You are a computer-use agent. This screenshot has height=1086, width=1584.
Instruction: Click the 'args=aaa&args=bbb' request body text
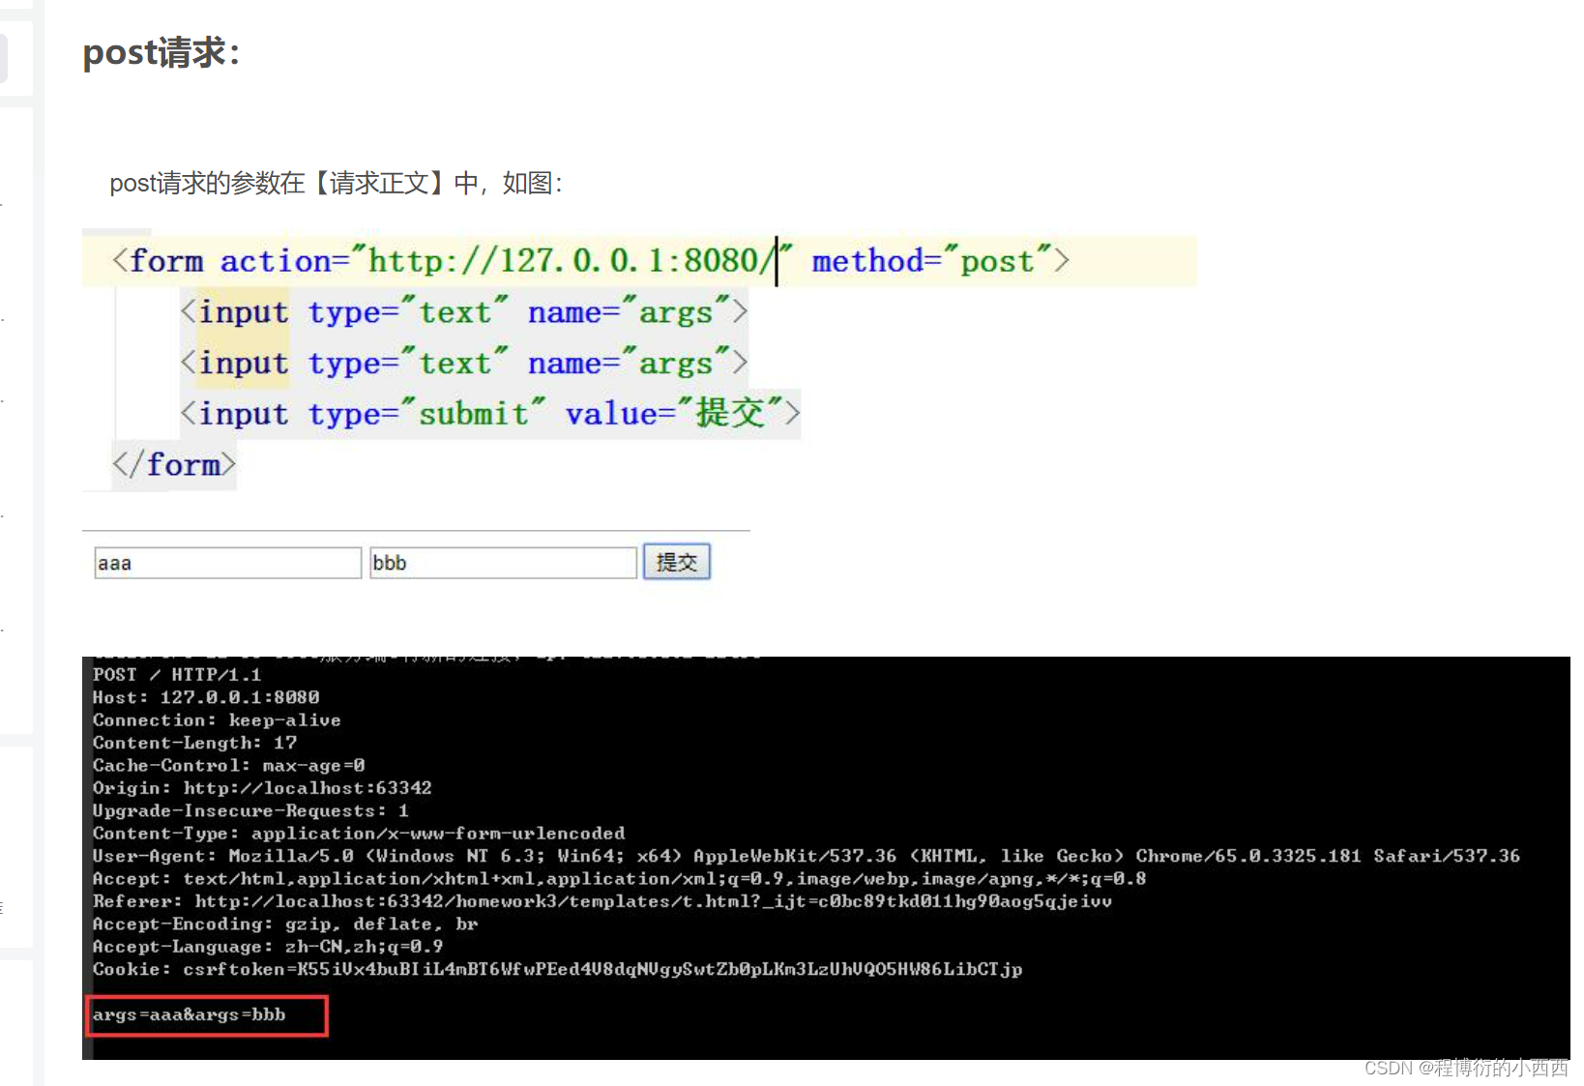190,1014
